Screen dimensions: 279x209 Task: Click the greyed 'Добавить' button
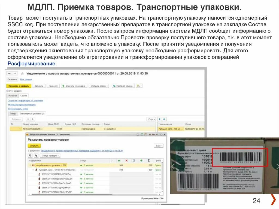16,119
